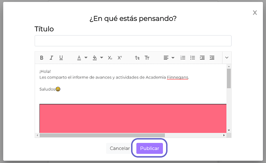Viewport: 266px width, 163px height.
Task: Toggle bold formatting
Action: (42, 58)
